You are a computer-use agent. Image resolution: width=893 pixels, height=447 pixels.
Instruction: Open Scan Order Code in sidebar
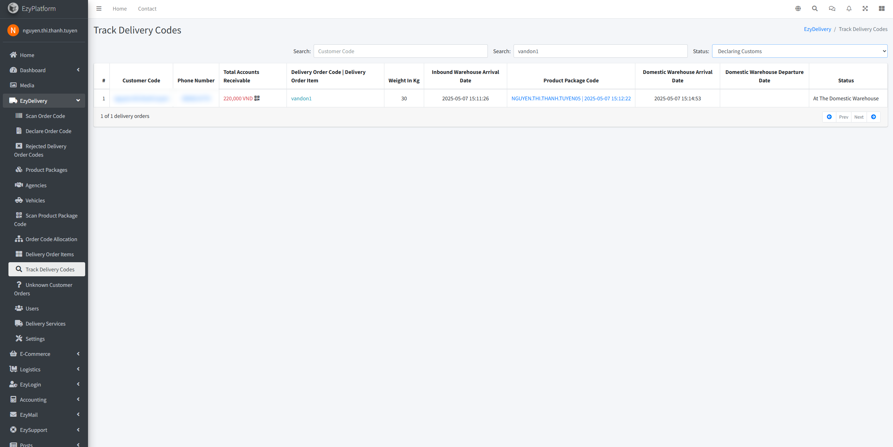45,116
